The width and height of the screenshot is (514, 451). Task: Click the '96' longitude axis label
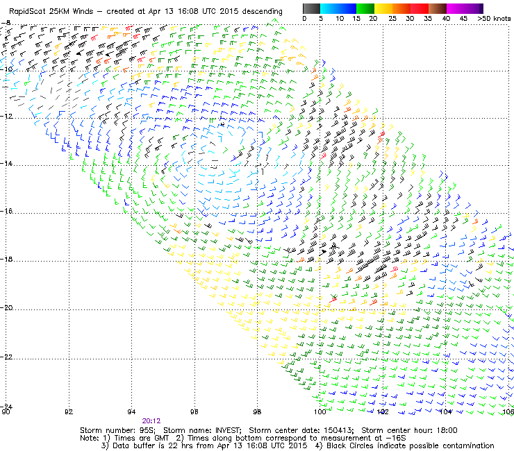tap(194, 411)
